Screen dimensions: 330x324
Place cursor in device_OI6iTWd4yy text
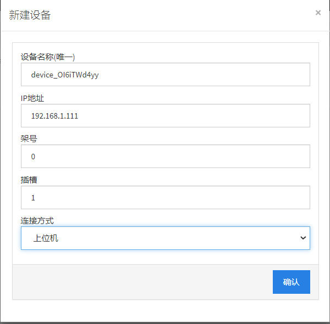tap(65, 75)
